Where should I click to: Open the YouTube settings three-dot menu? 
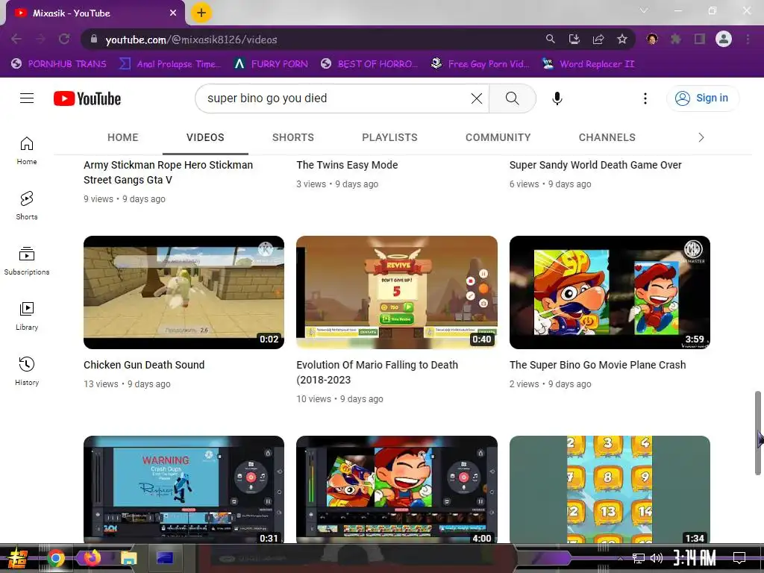[645, 98]
